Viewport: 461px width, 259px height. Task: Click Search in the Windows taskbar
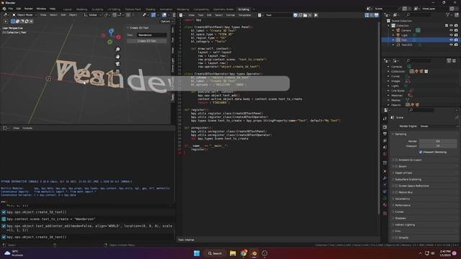coord(215,253)
